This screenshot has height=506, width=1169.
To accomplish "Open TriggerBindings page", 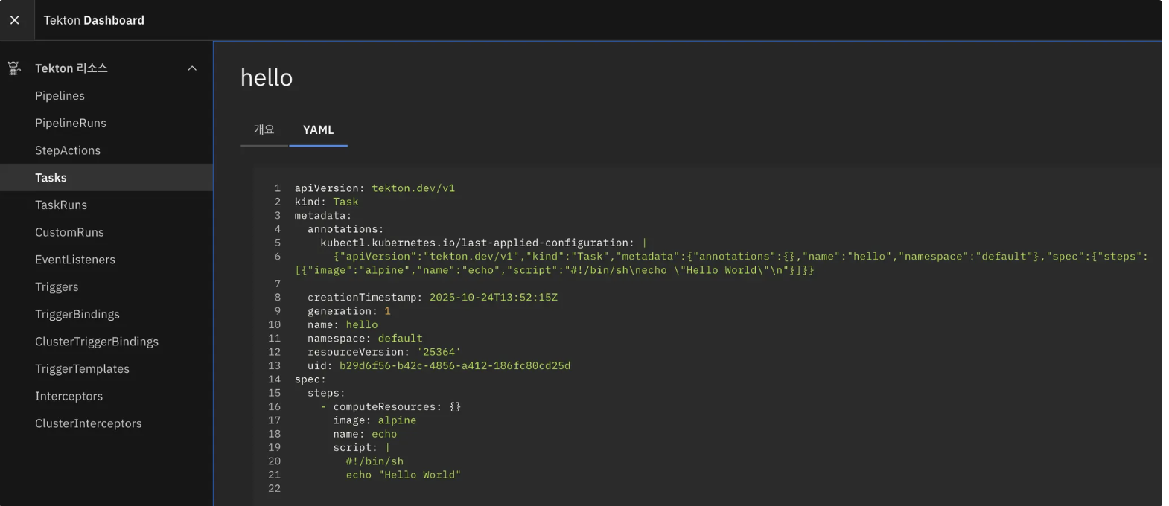I will point(106,314).
